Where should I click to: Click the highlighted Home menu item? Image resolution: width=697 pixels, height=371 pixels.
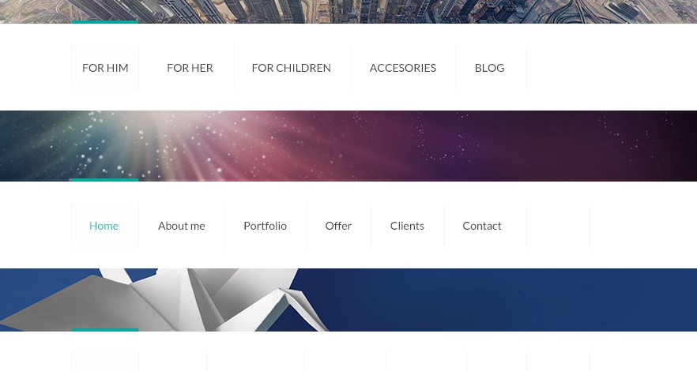pyautogui.click(x=105, y=226)
